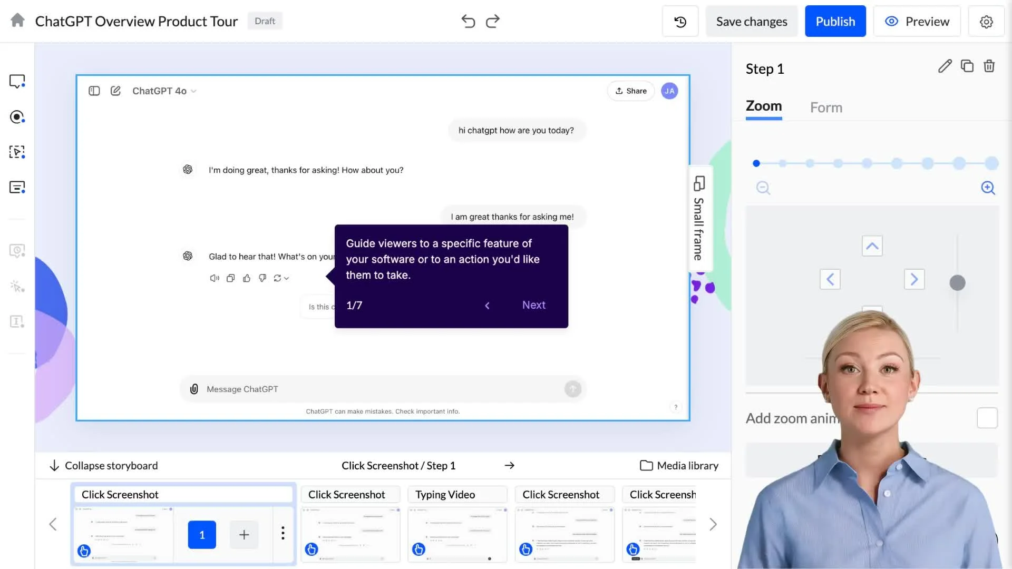Click Next in the tooltip
Image resolution: width=1012 pixels, height=569 pixels.
pos(533,305)
